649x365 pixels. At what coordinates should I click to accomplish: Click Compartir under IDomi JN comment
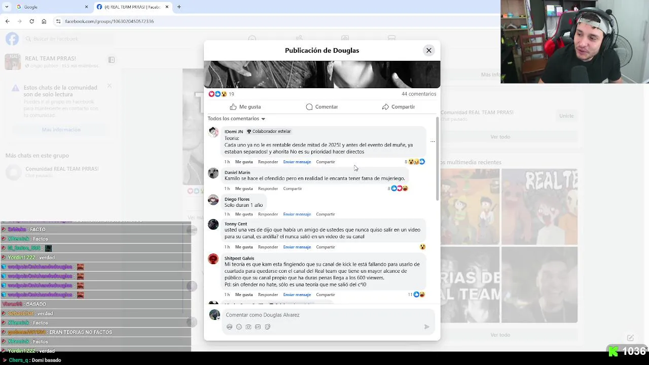(x=326, y=162)
